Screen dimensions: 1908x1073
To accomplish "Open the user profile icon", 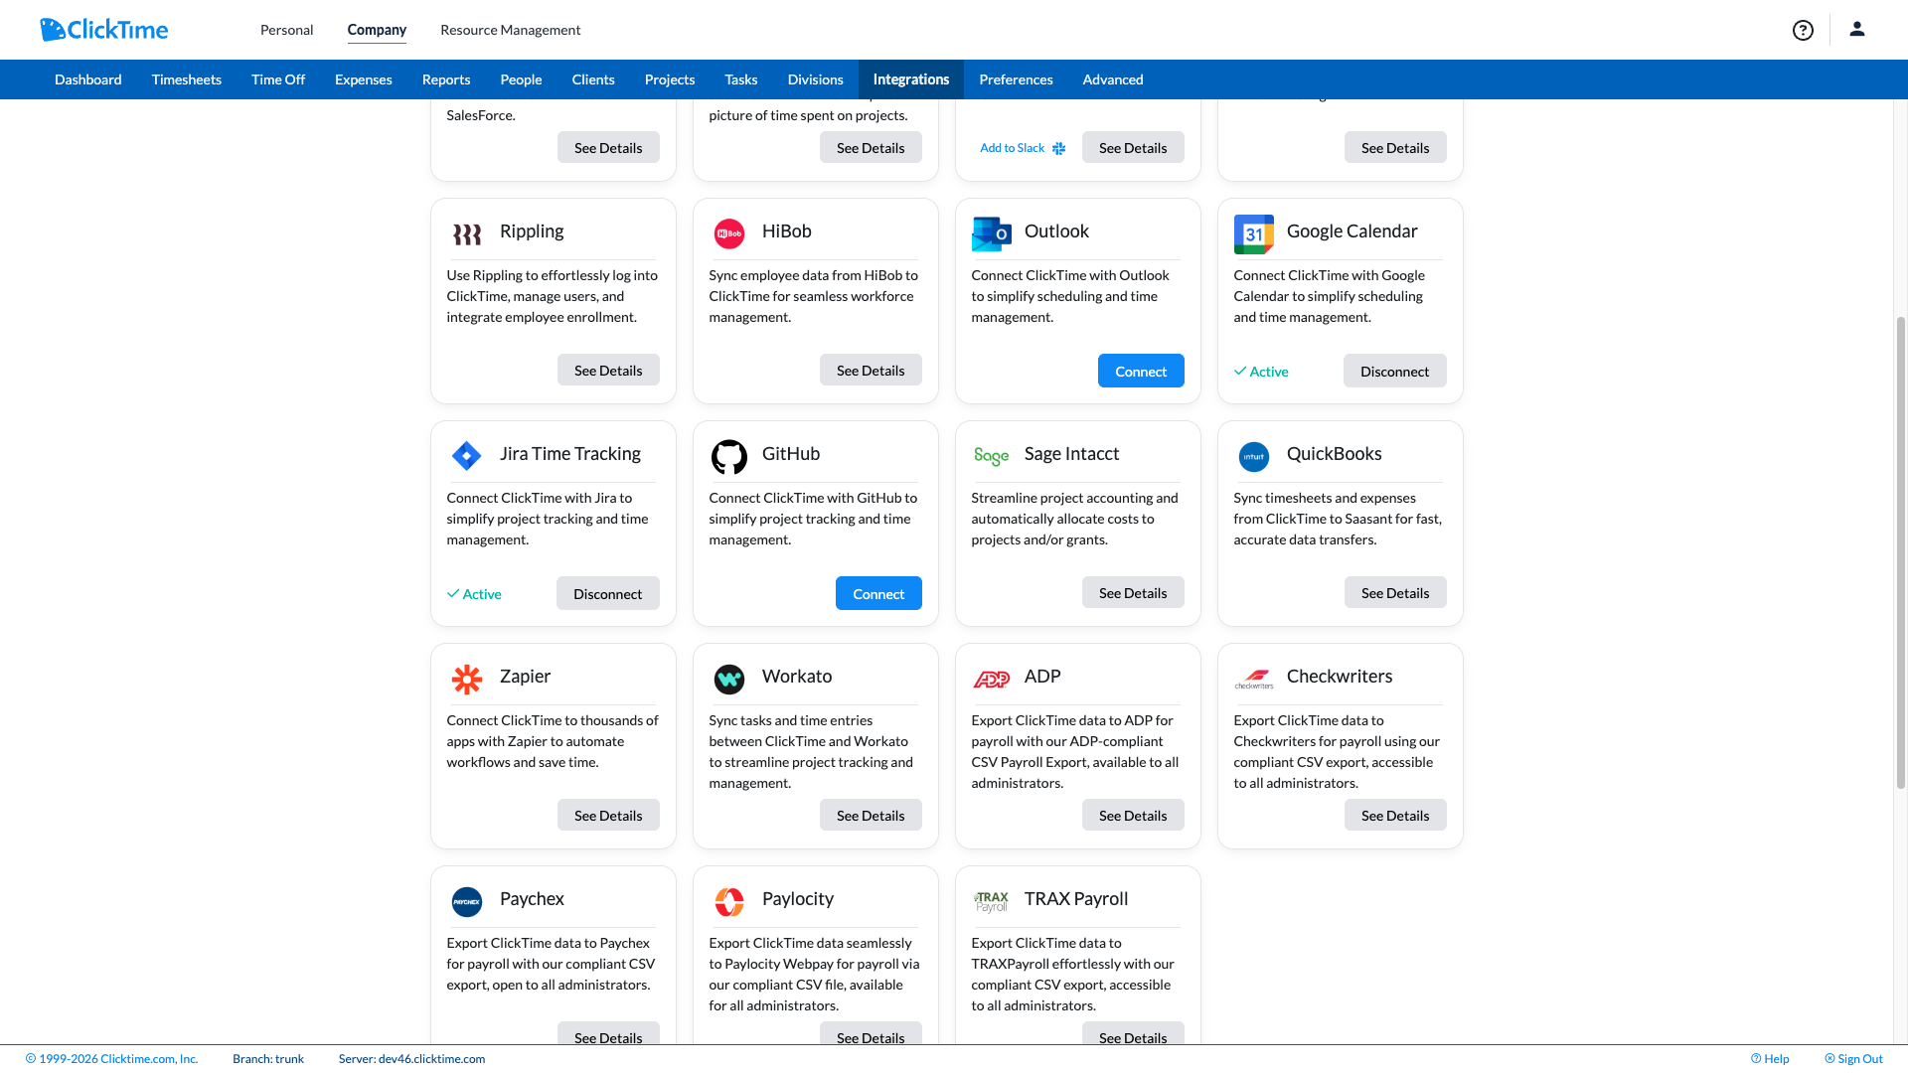I will (x=1856, y=29).
